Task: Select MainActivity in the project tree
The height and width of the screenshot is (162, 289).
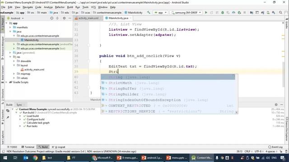Action: [x=30, y=40]
